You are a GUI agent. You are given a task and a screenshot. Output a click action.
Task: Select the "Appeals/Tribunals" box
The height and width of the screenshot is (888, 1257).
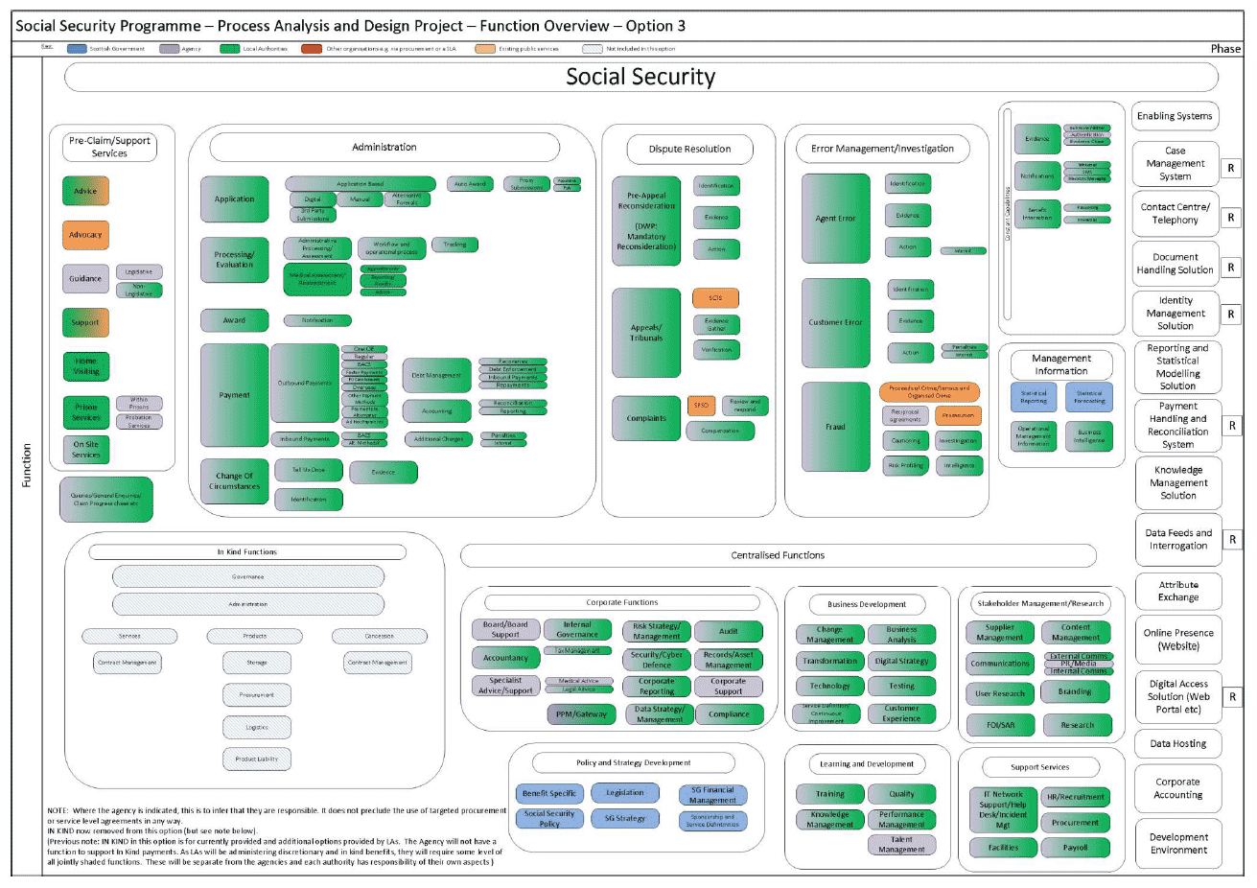pyautogui.click(x=646, y=333)
